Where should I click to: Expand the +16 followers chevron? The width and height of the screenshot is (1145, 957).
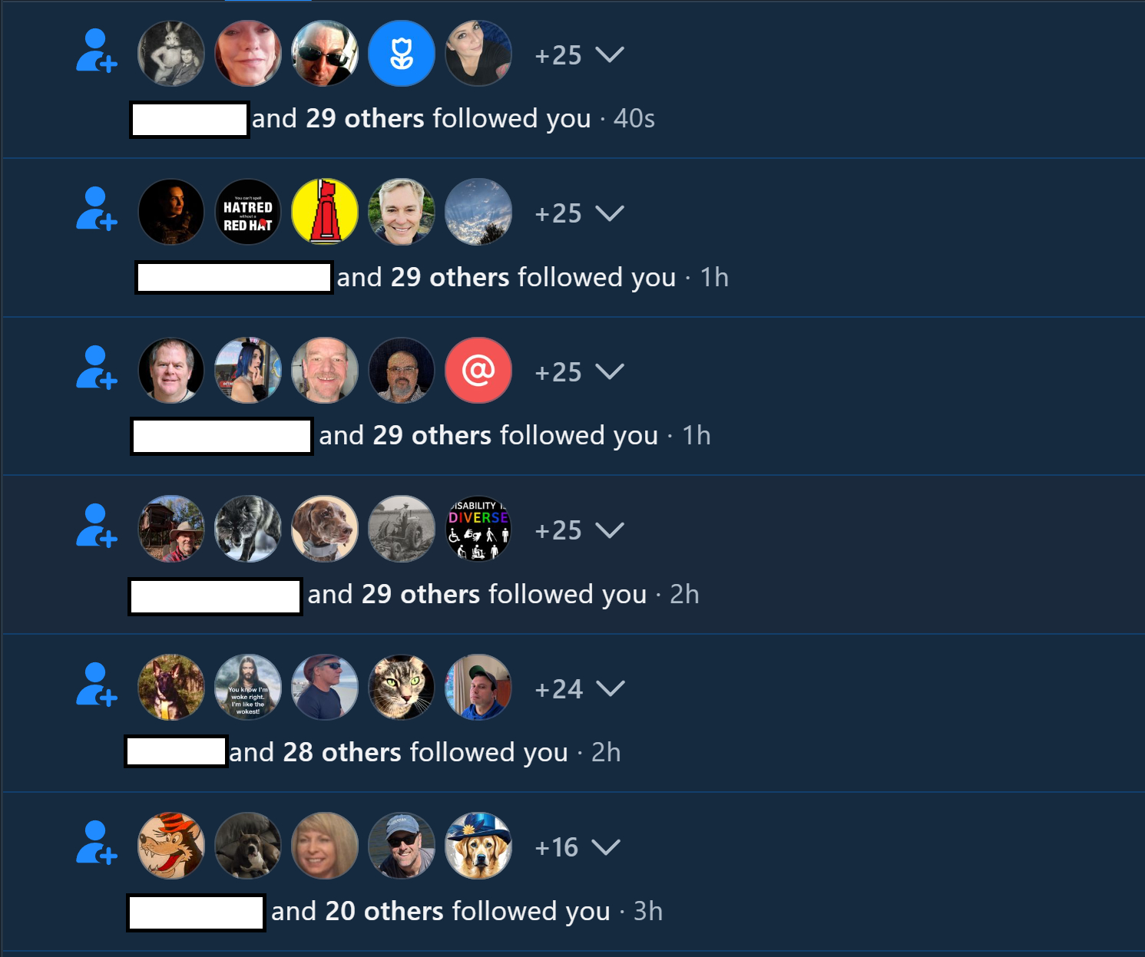[x=606, y=847]
